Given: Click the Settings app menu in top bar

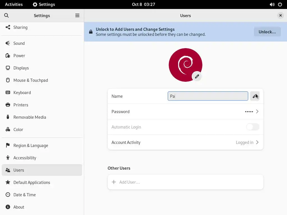Looking at the screenshot, I should pyautogui.click(x=44, y=4).
